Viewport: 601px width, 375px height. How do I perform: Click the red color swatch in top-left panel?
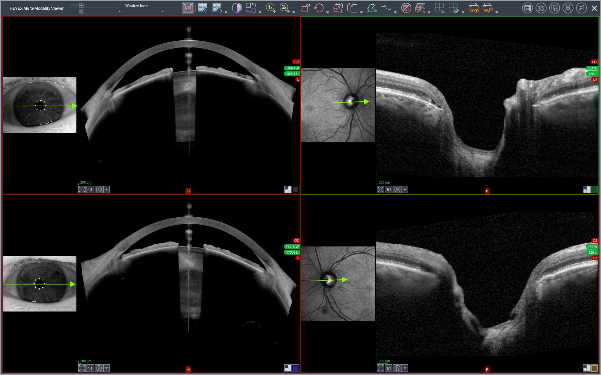296,190
